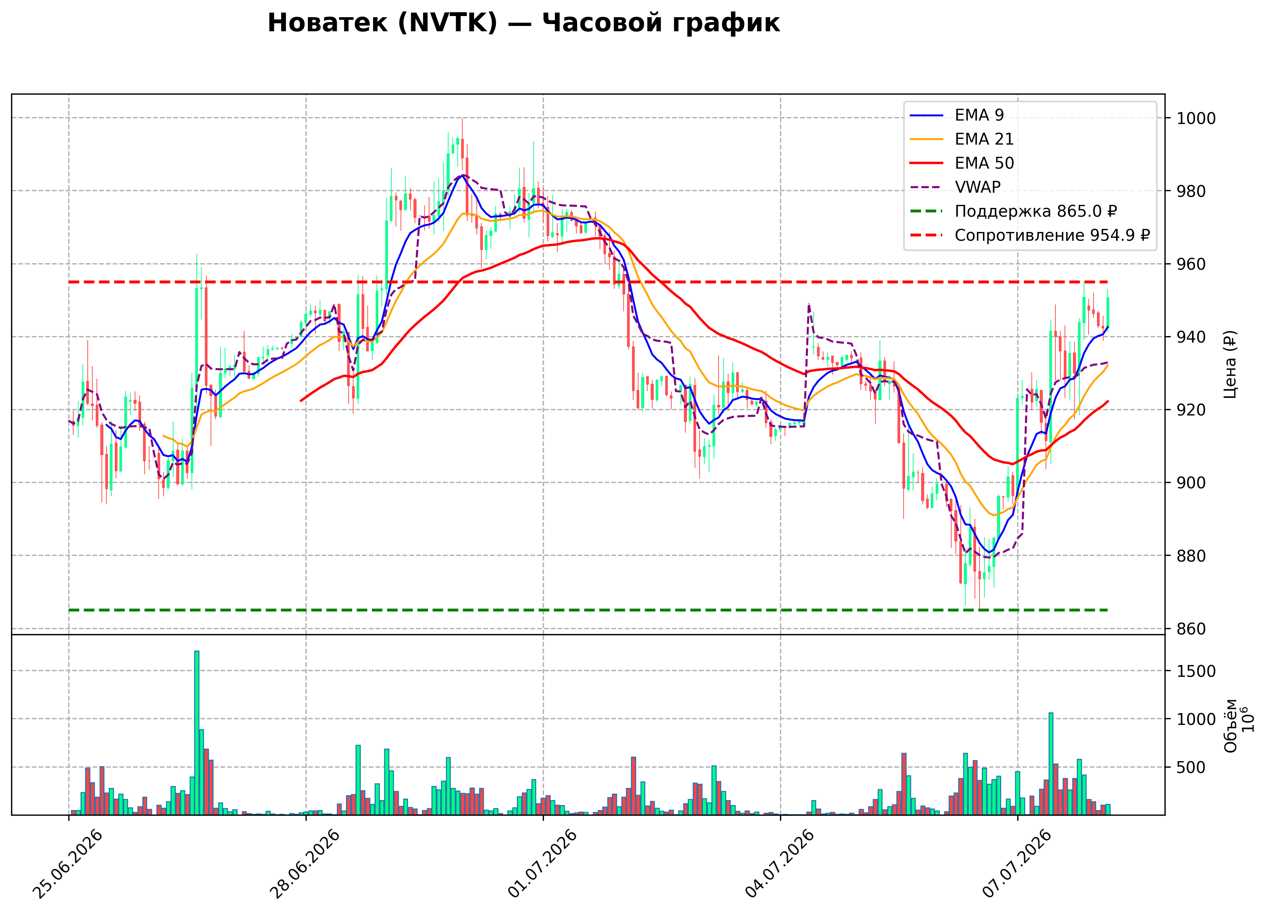Viewport: 1269px width, 913px height.
Task: Click the Сопротивление 954.9 ₽ legend entry
Action: (x=1030, y=235)
